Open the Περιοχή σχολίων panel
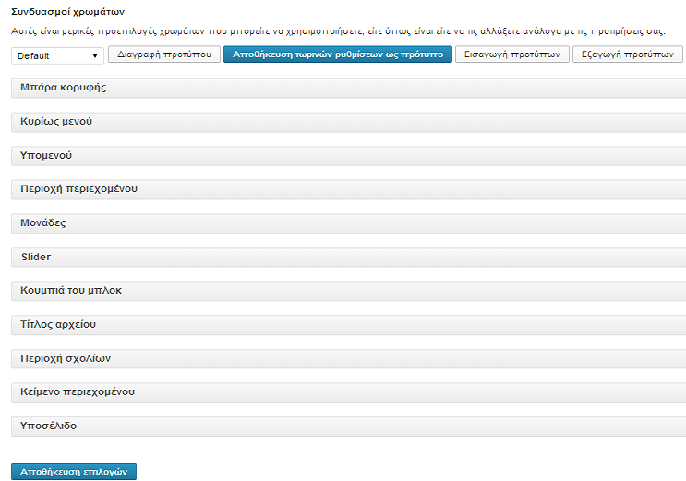686x481 pixels. tap(349, 359)
